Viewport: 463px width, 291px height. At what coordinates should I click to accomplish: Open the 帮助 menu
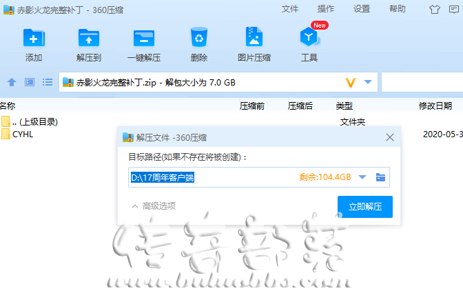point(398,9)
